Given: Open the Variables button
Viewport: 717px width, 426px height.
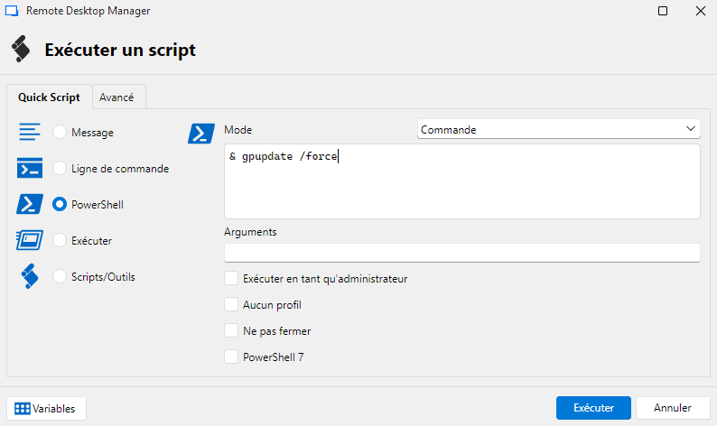Looking at the screenshot, I should click(46, 408).
